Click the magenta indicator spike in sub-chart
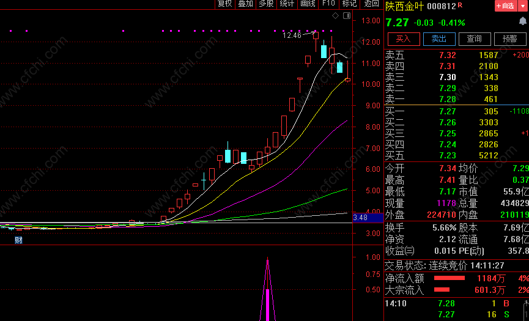This screenshot has height=321, width=529. coord(267,290)
